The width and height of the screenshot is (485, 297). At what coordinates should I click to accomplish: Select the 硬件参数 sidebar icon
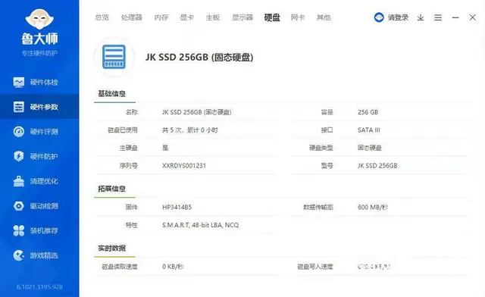pos(18,107)
